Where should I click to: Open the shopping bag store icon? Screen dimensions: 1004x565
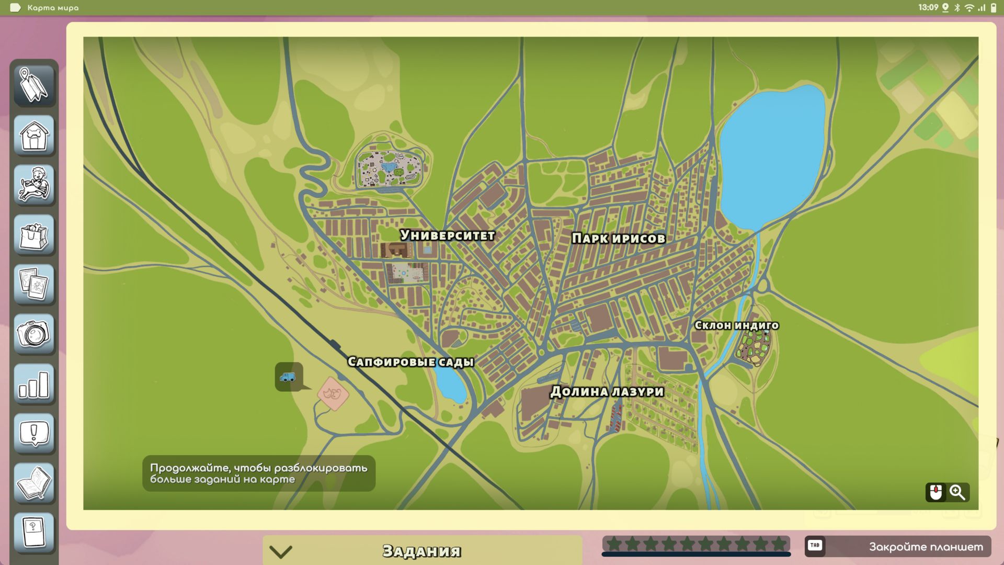tap(34, 234)
